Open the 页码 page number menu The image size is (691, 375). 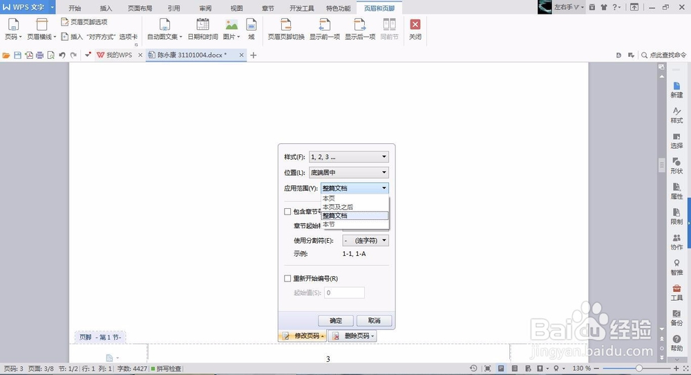click(x=13, y=30)
